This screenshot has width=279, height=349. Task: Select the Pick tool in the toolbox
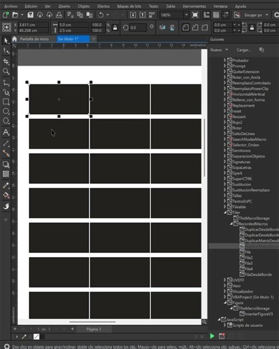6,41
